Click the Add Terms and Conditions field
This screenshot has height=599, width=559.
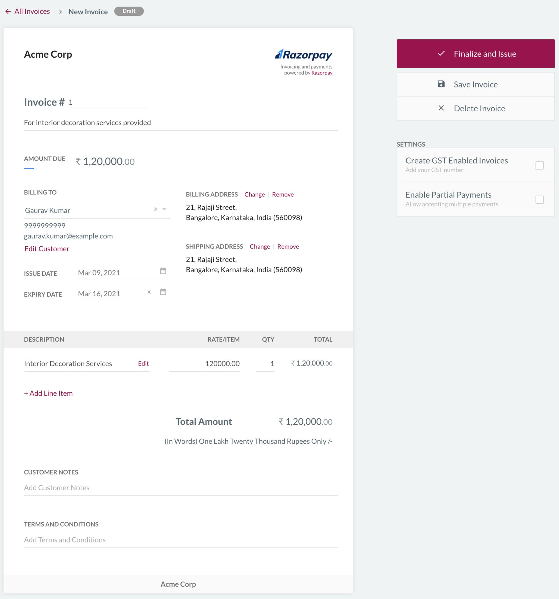181,540
